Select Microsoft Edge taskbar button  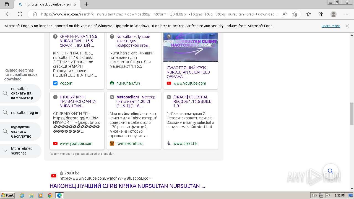click(59, 195)
